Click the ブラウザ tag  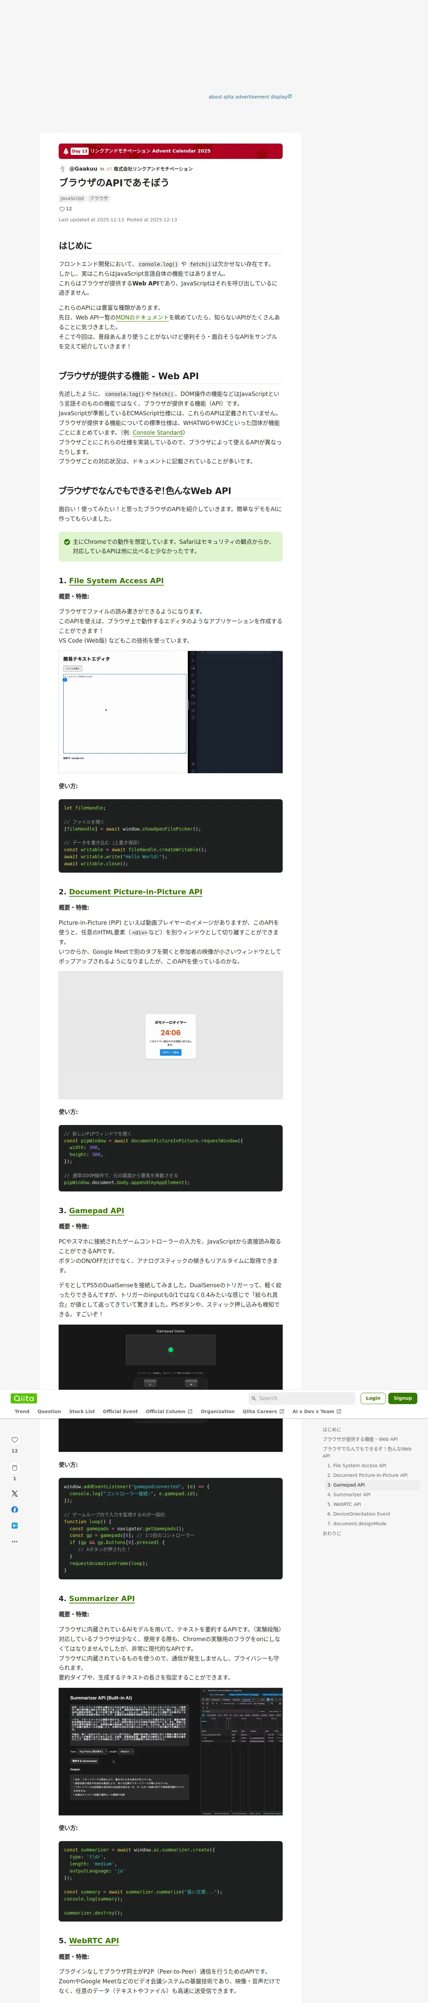(x=99, y=198)
